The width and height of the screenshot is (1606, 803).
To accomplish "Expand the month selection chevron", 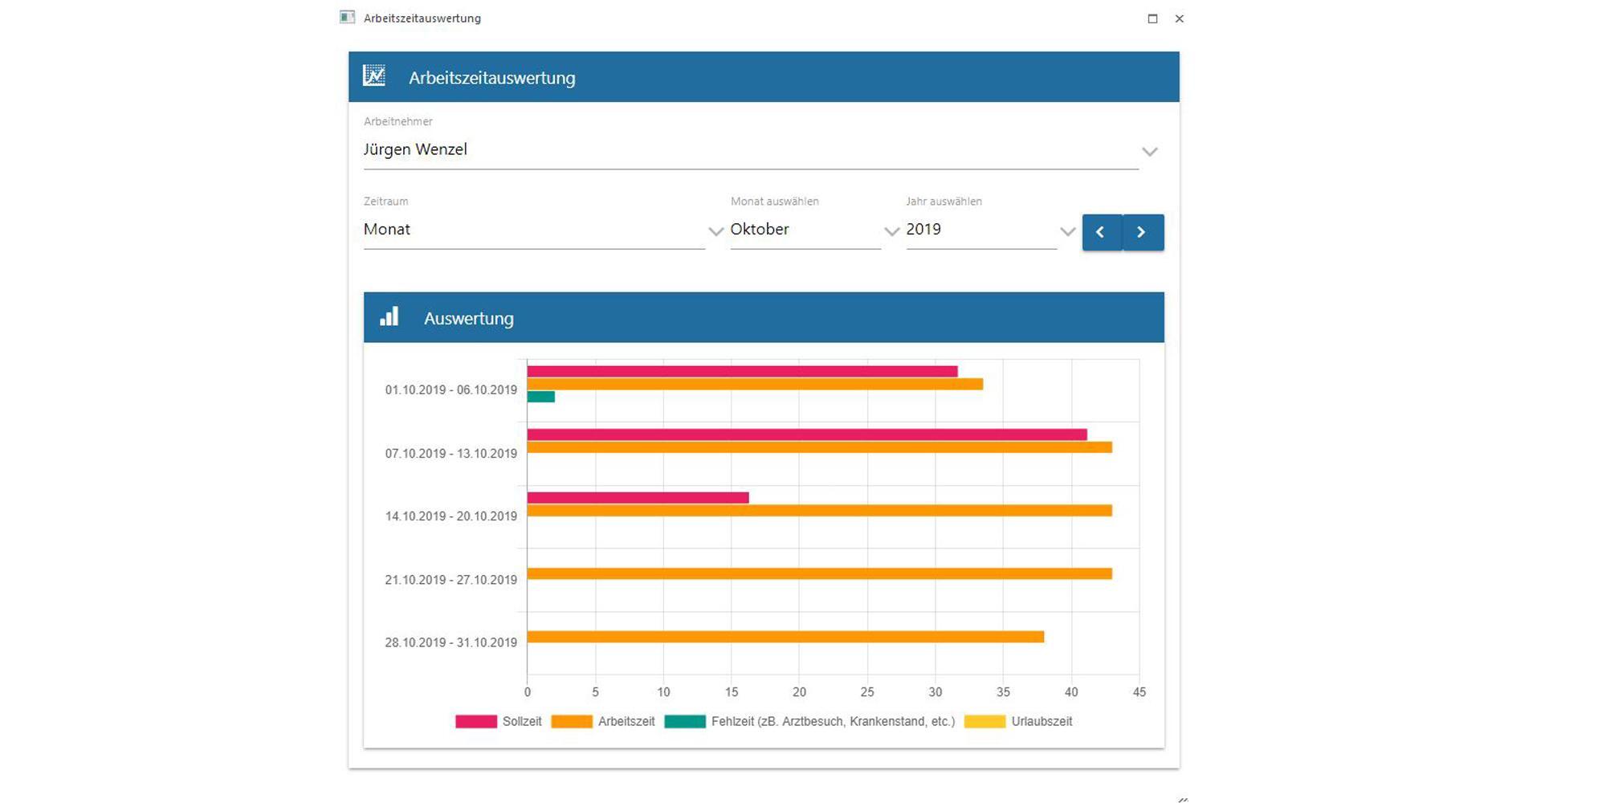I will click(x=891, y=231).
